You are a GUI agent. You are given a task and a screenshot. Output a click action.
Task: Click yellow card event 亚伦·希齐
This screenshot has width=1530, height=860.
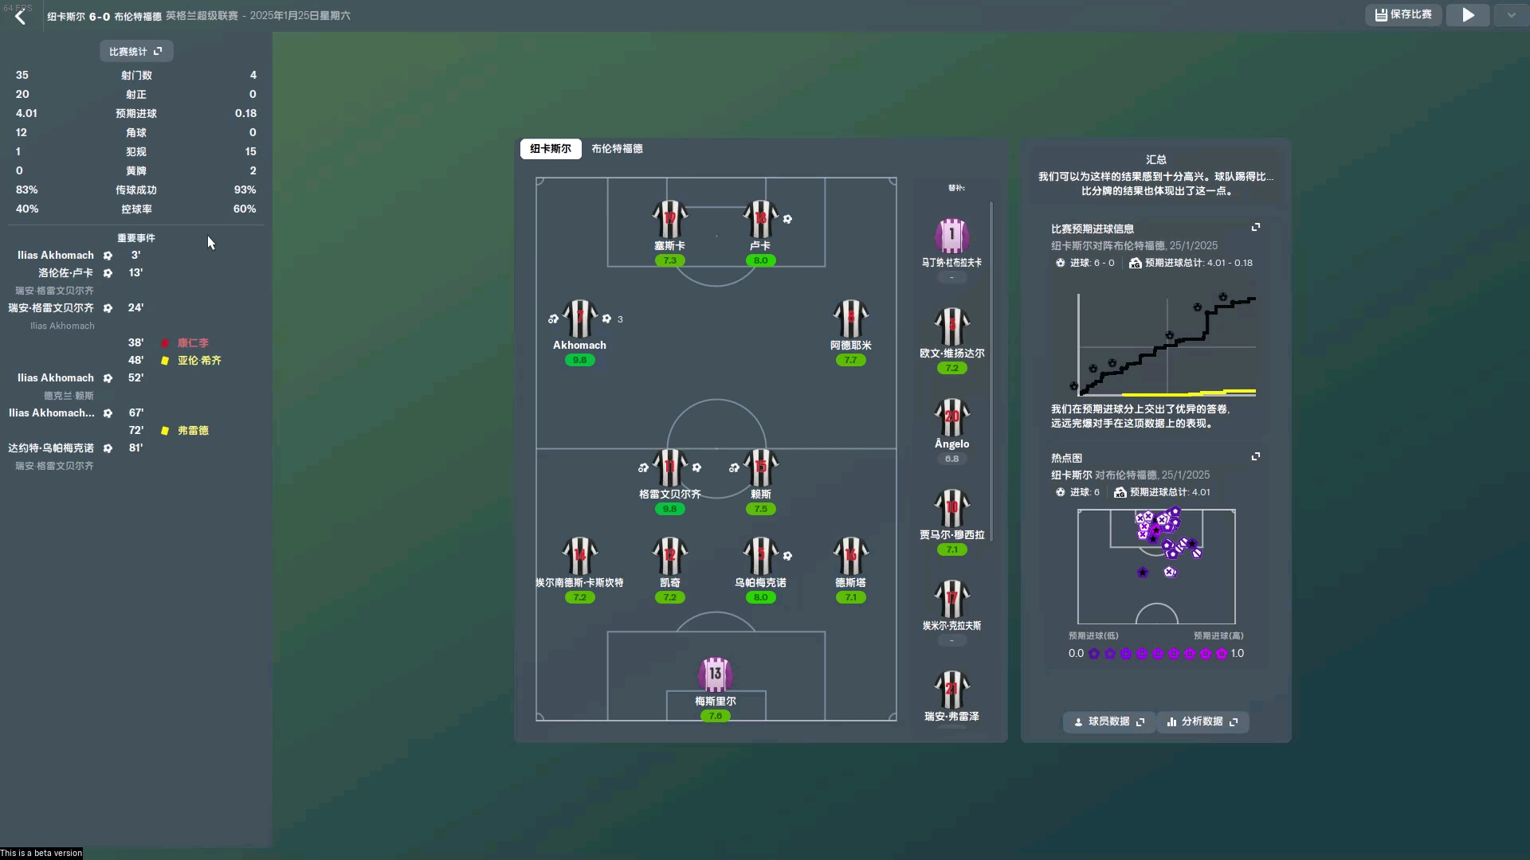point(198,361)
